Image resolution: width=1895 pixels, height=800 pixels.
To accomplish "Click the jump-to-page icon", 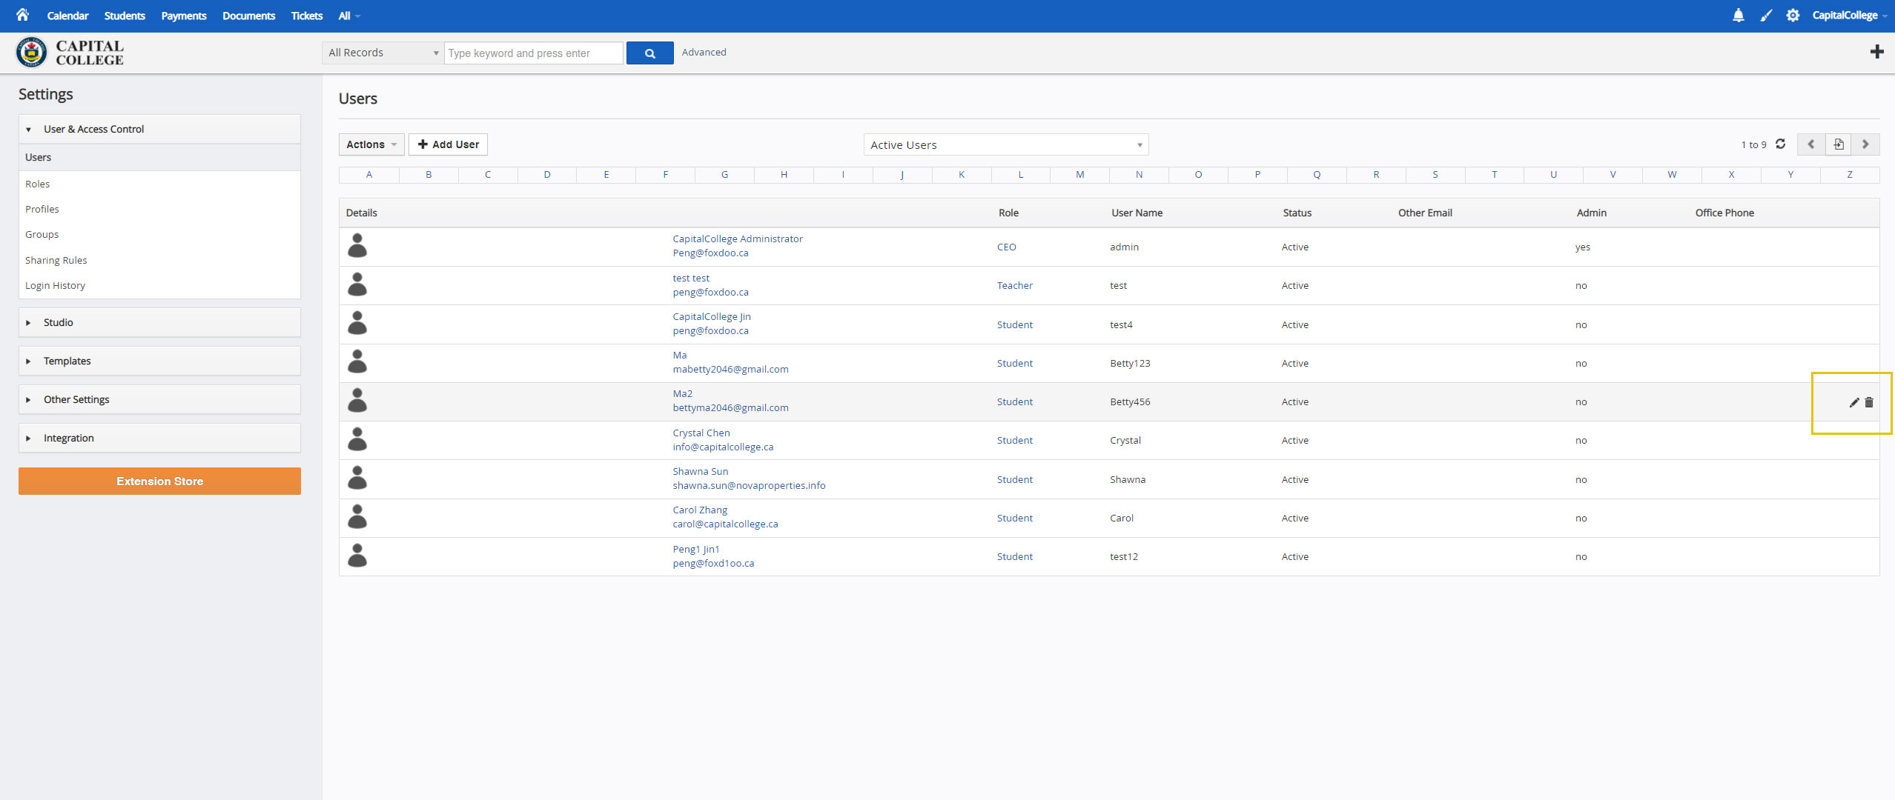I will (x=1838, y=144).
